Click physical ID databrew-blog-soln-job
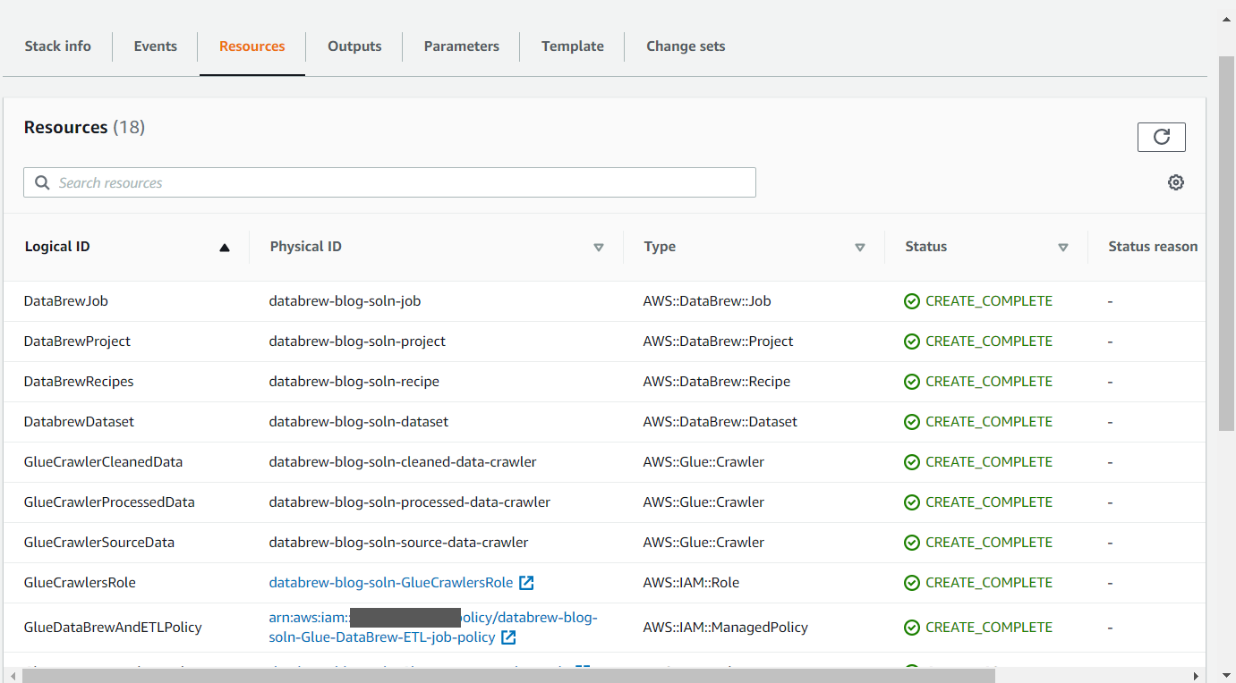This screenshot has width=1236, height=683. click(x=345, y=301)
